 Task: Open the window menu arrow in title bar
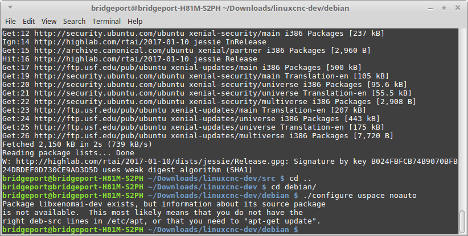[x=9, y=8]
